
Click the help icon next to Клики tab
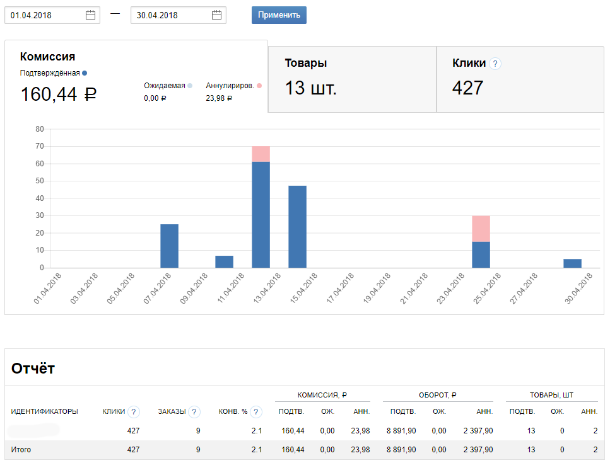coord(495,64)
